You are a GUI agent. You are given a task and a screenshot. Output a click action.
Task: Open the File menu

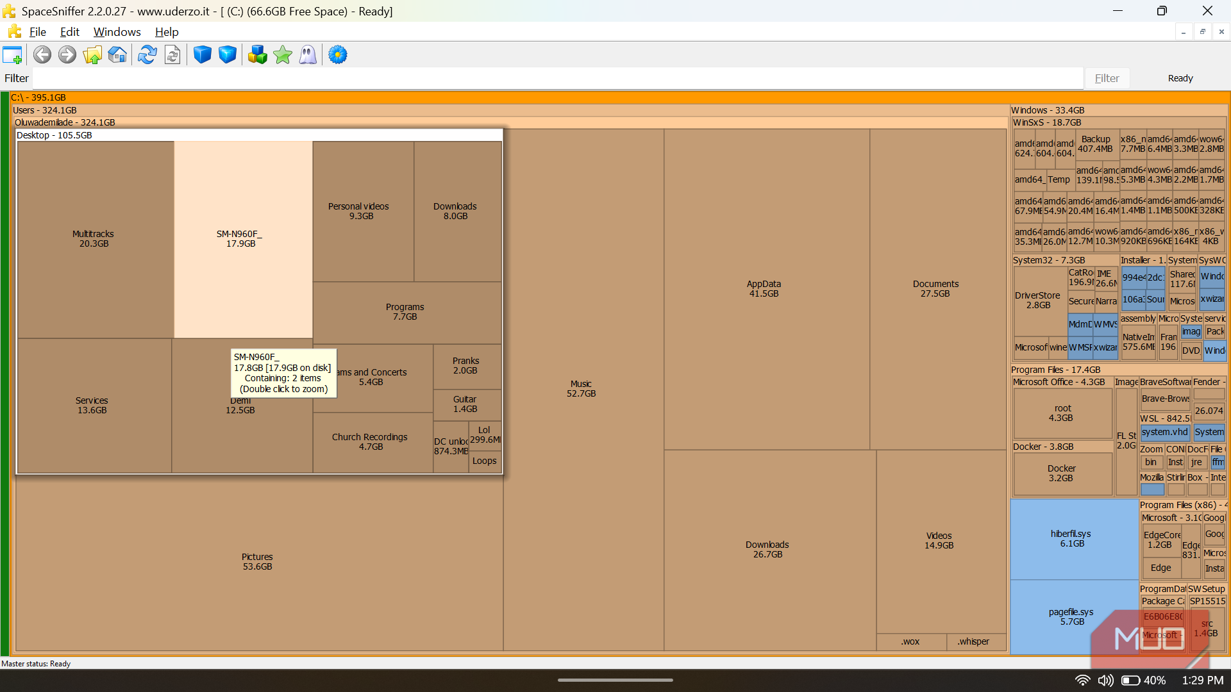coord(38,32)
